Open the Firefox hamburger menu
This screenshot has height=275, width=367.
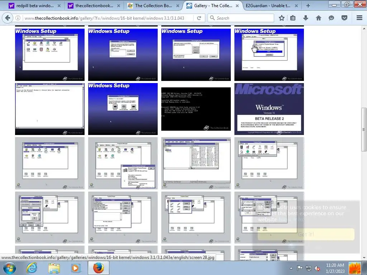click(359, 18)
